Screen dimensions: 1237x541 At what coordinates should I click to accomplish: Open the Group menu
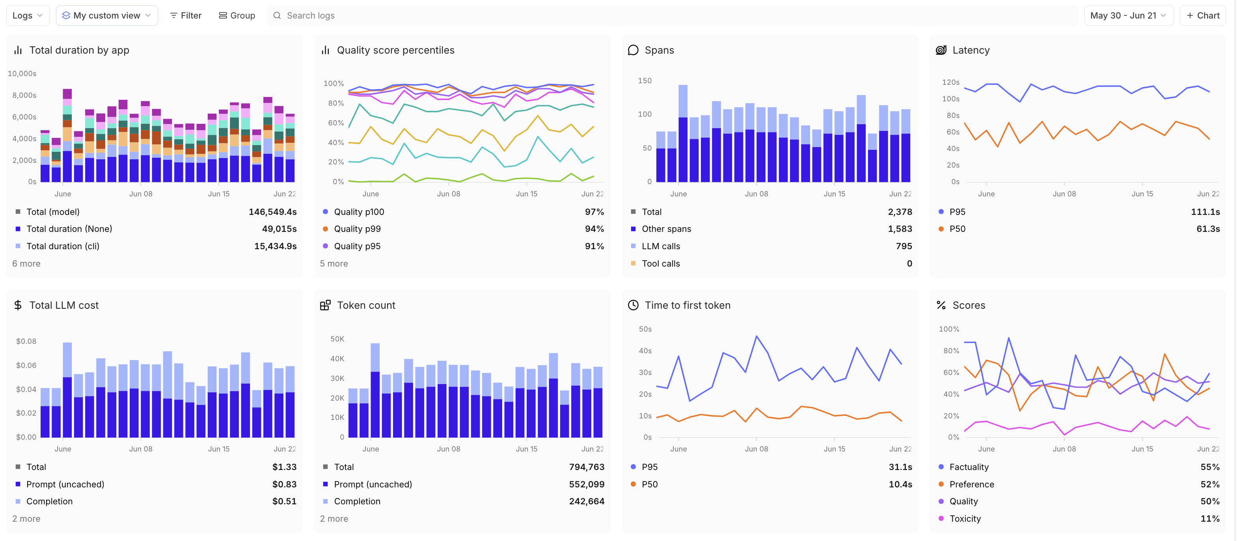click(x=237, y=15)
